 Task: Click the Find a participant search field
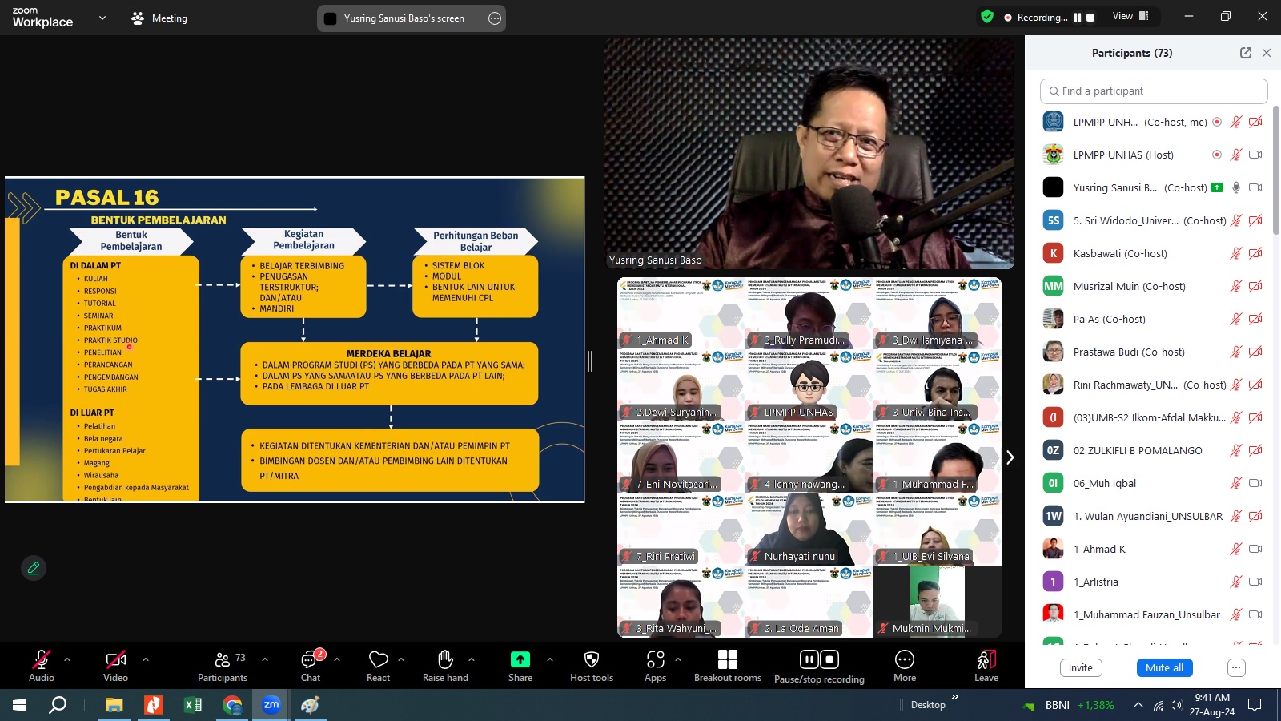[1153, 91]
